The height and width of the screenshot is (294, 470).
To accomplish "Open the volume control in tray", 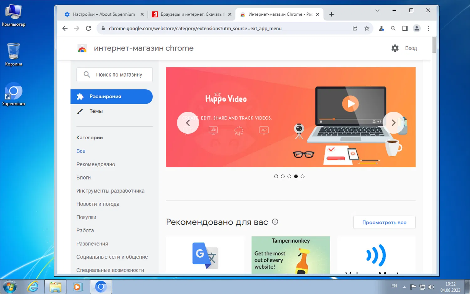I will 431,287.
